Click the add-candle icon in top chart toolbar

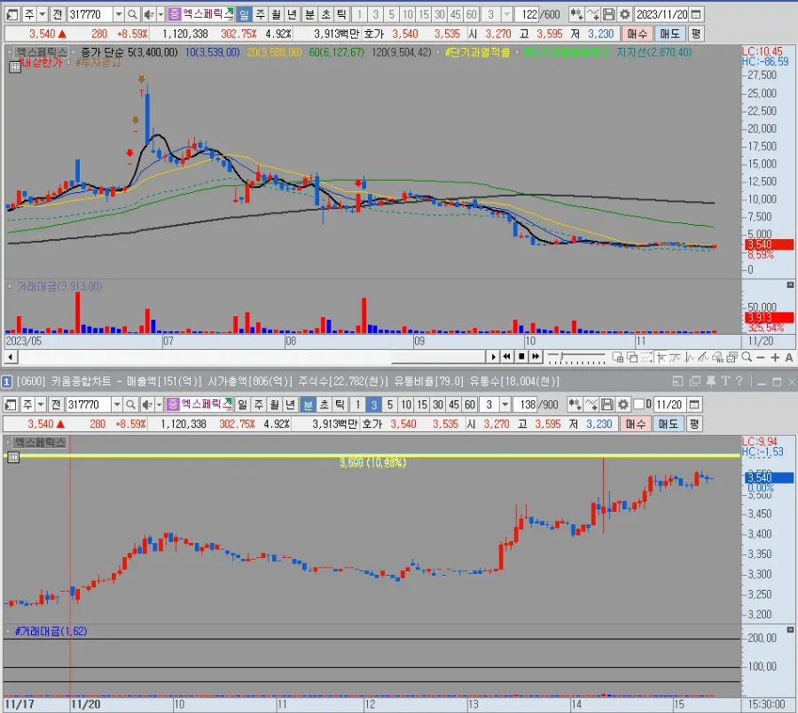click(576, 14)
